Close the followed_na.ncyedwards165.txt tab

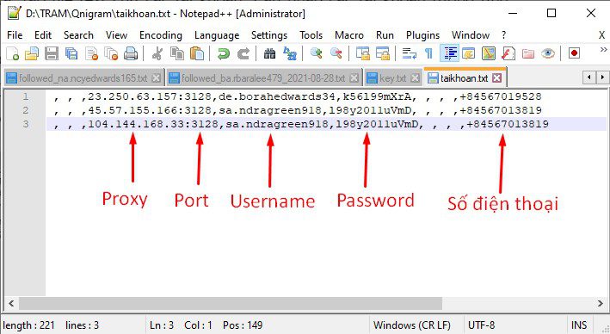pyautogui.click(x=156, y=78)
